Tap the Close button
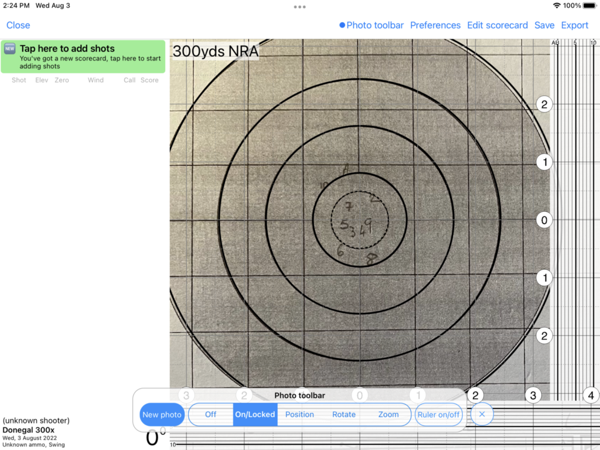Viewport: 600px width, 450px height. tap(18, 25)
